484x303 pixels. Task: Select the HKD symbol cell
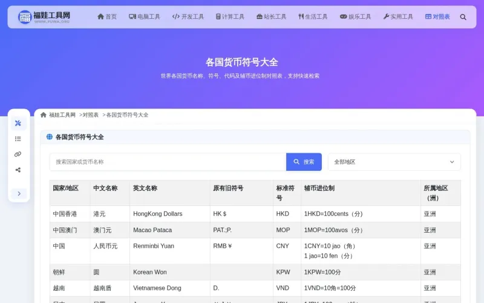pyautogui.click(x=287, y=214)
